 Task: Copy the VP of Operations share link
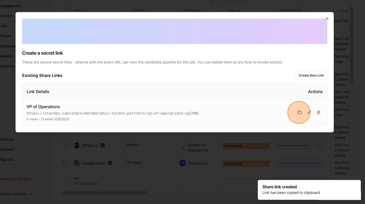(299, 112)
